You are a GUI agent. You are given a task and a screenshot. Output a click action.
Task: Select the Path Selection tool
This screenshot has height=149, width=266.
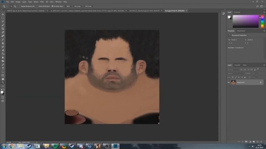pyautogui.click(x=3, y=72)
